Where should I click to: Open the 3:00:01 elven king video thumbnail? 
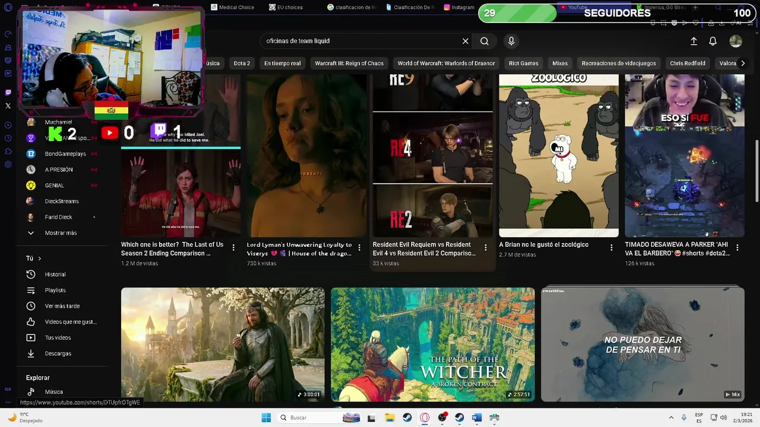click(223, 345)
